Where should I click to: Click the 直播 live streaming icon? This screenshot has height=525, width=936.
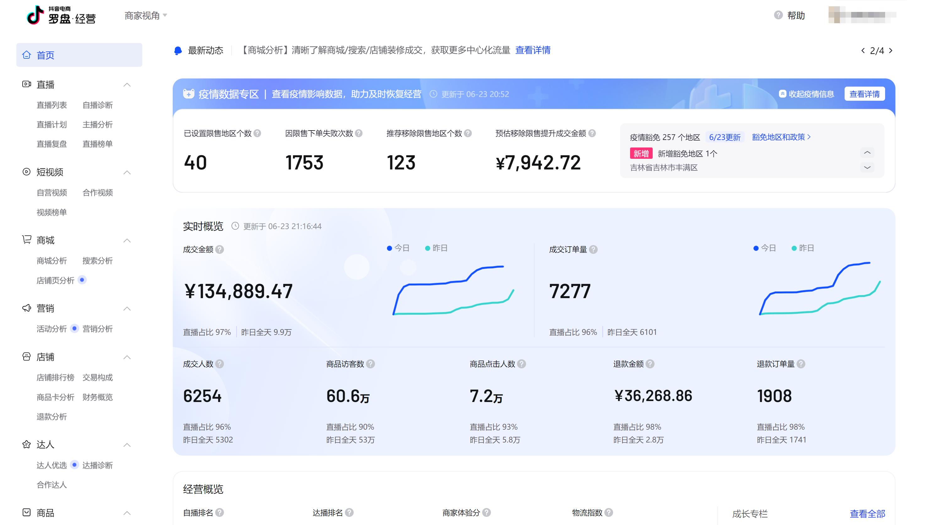tap(26, 84)
